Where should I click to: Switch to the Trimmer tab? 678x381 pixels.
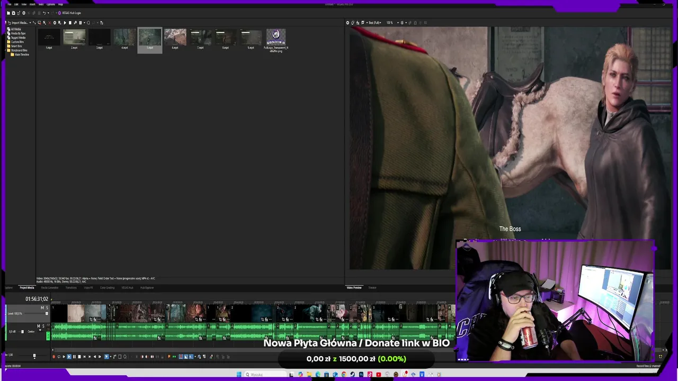click(x=372, y=287)
